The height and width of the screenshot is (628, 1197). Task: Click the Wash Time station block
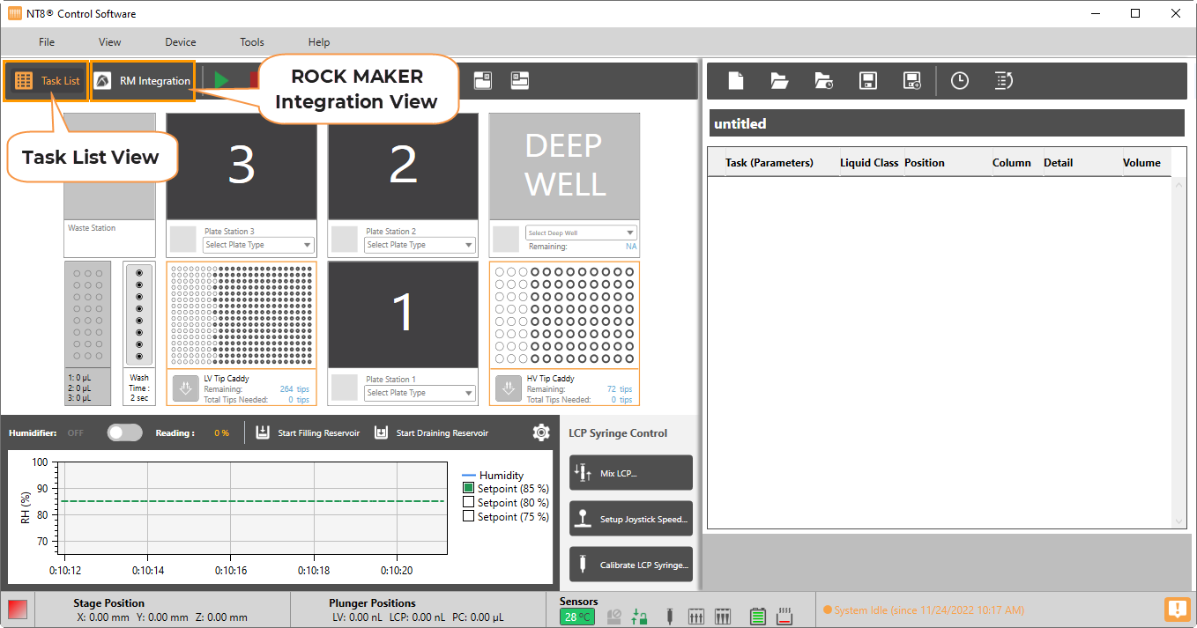138,333
